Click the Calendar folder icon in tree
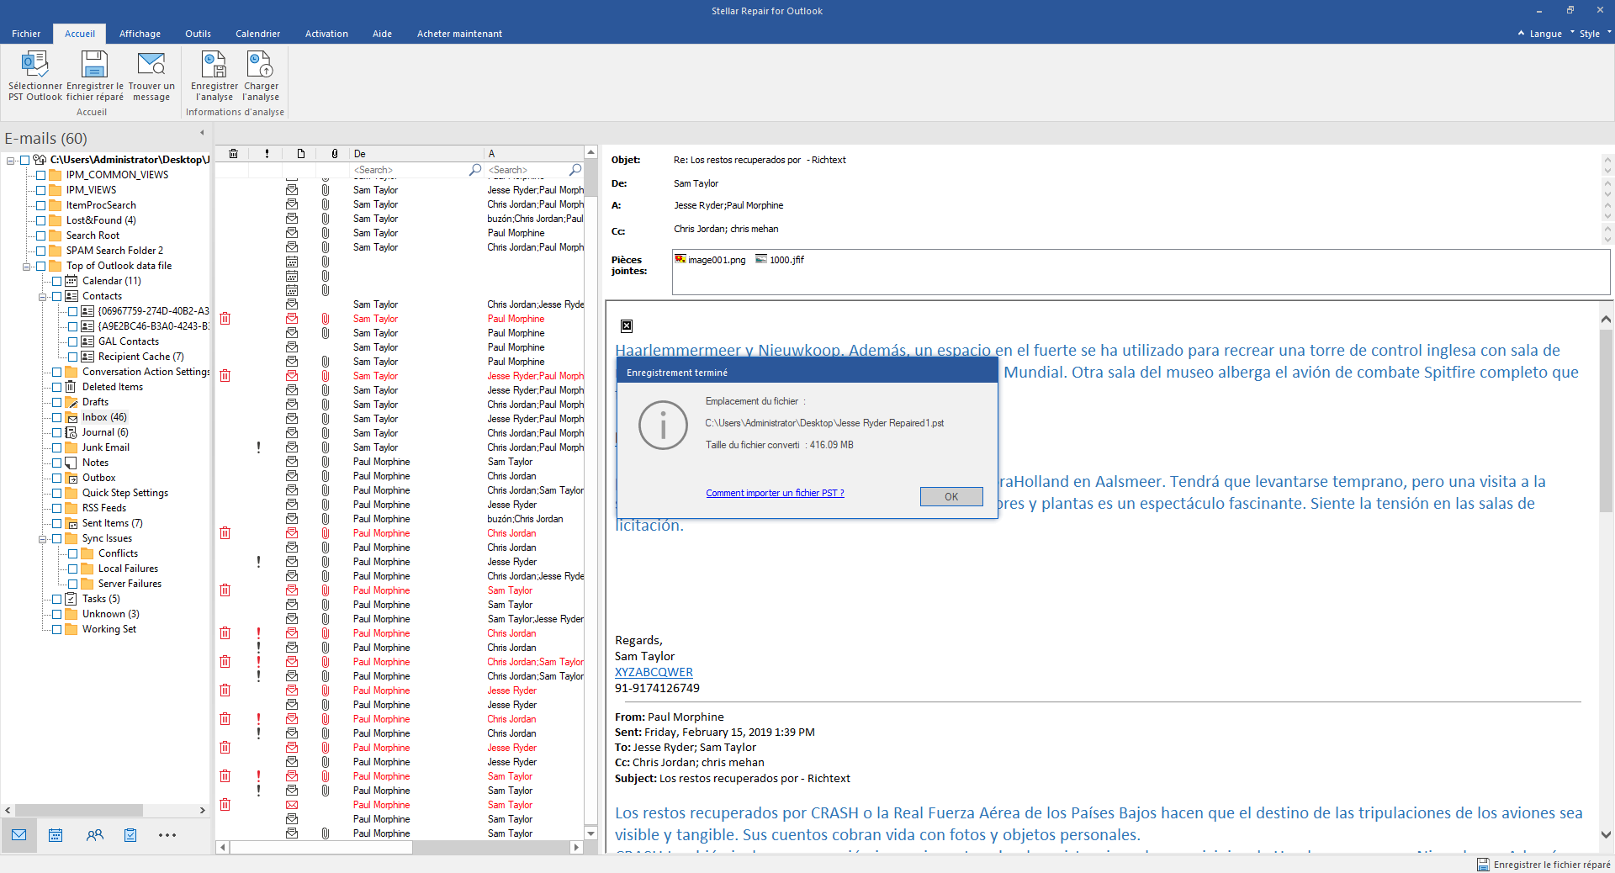 pyautogui.click(x=71, y=281)
